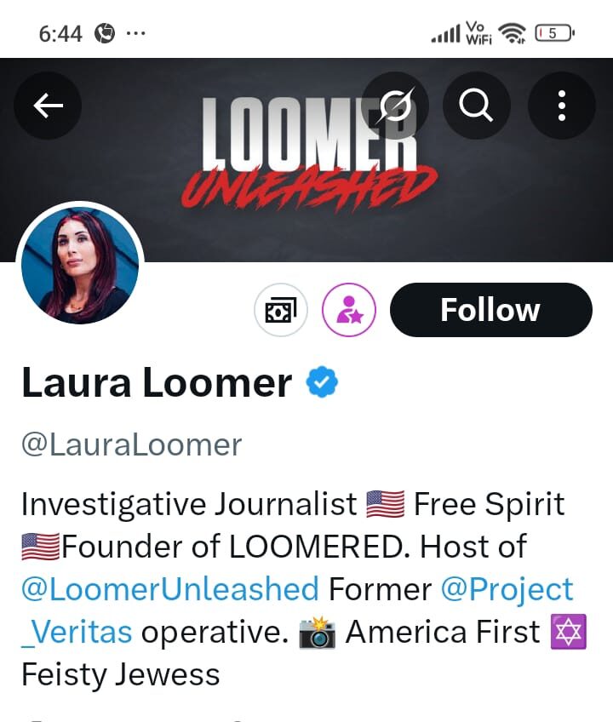Tap the WiFi signal status icon
This screenshot has height=722, width=613.
click(513, 33)
